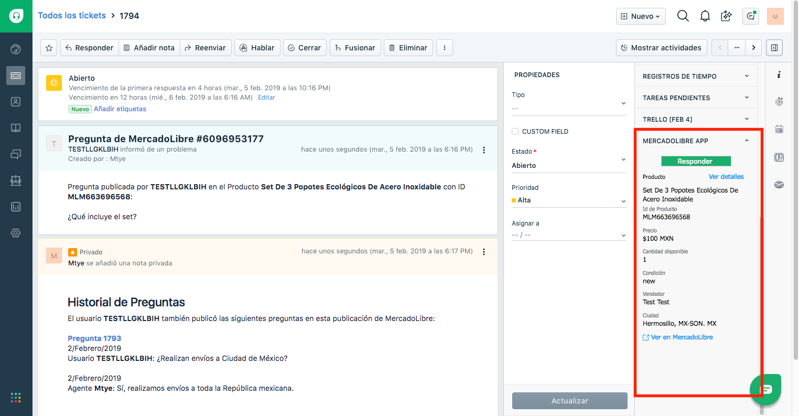Image resolution: width=799 pixels, height=416 pixels.
Task: Star this ticket with the star icon
Action: [x=49, y=48]
